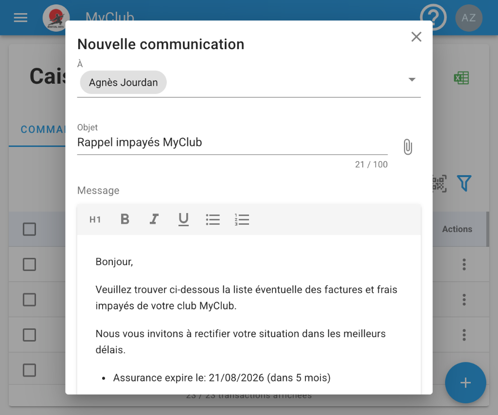Open the filter funnel icon
Image resolution: width=498 pixels, height=415 pixels.
464,183
